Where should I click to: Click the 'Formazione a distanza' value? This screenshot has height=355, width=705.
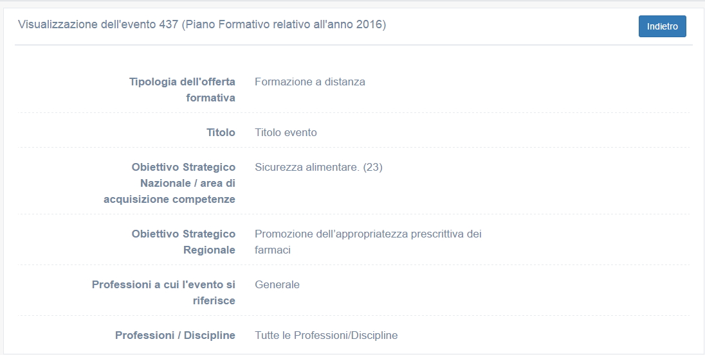309,82
